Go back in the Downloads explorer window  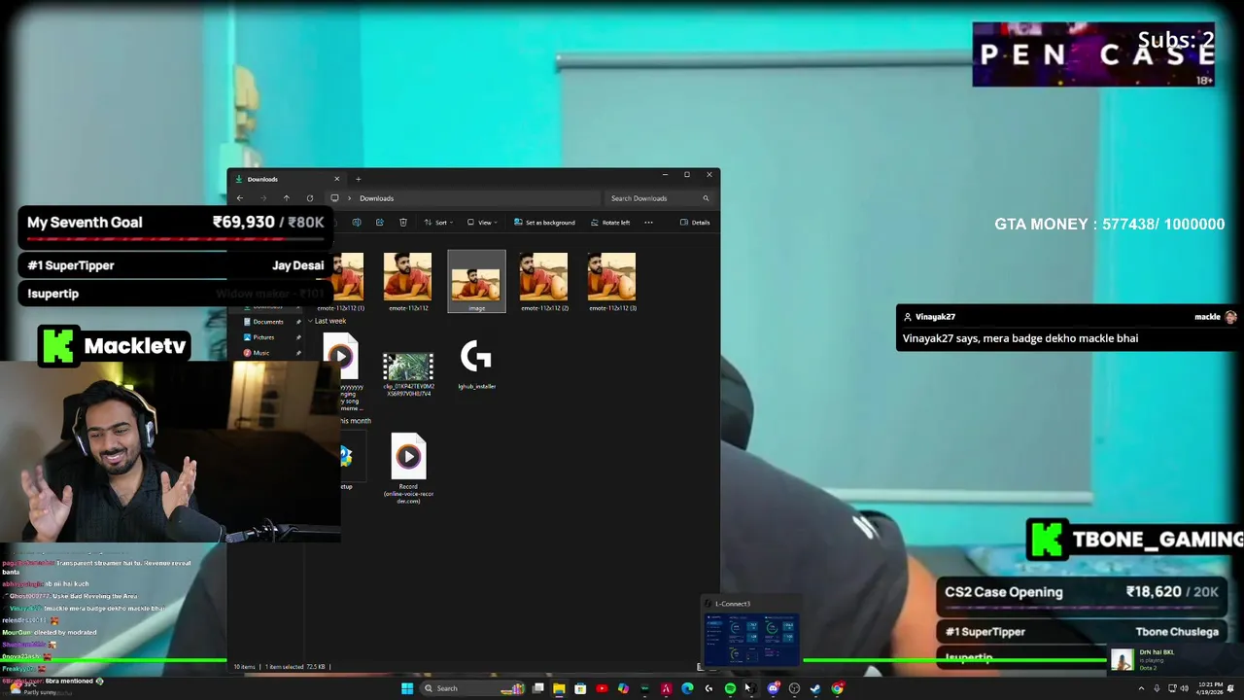pos(240,198)
